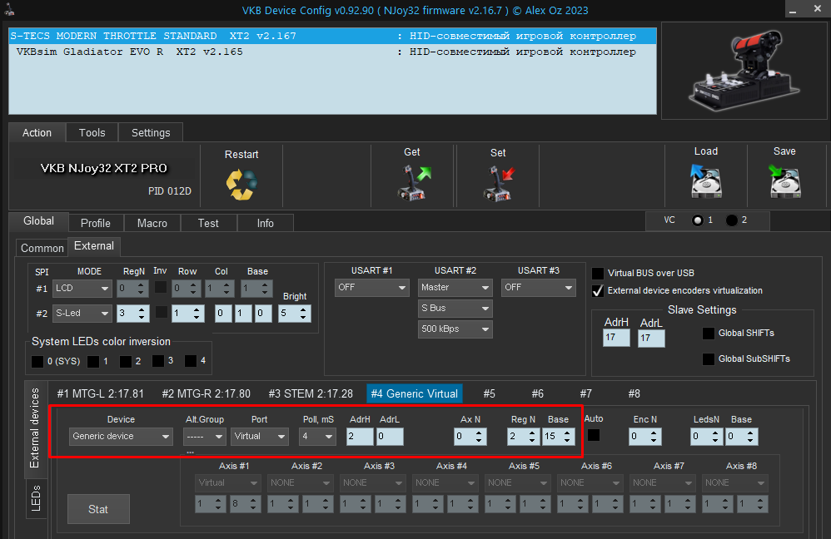Click the Load hard drive icon
Image resolution: width=831 pixels, height=539 pixels.
click(x=706, y=180)
